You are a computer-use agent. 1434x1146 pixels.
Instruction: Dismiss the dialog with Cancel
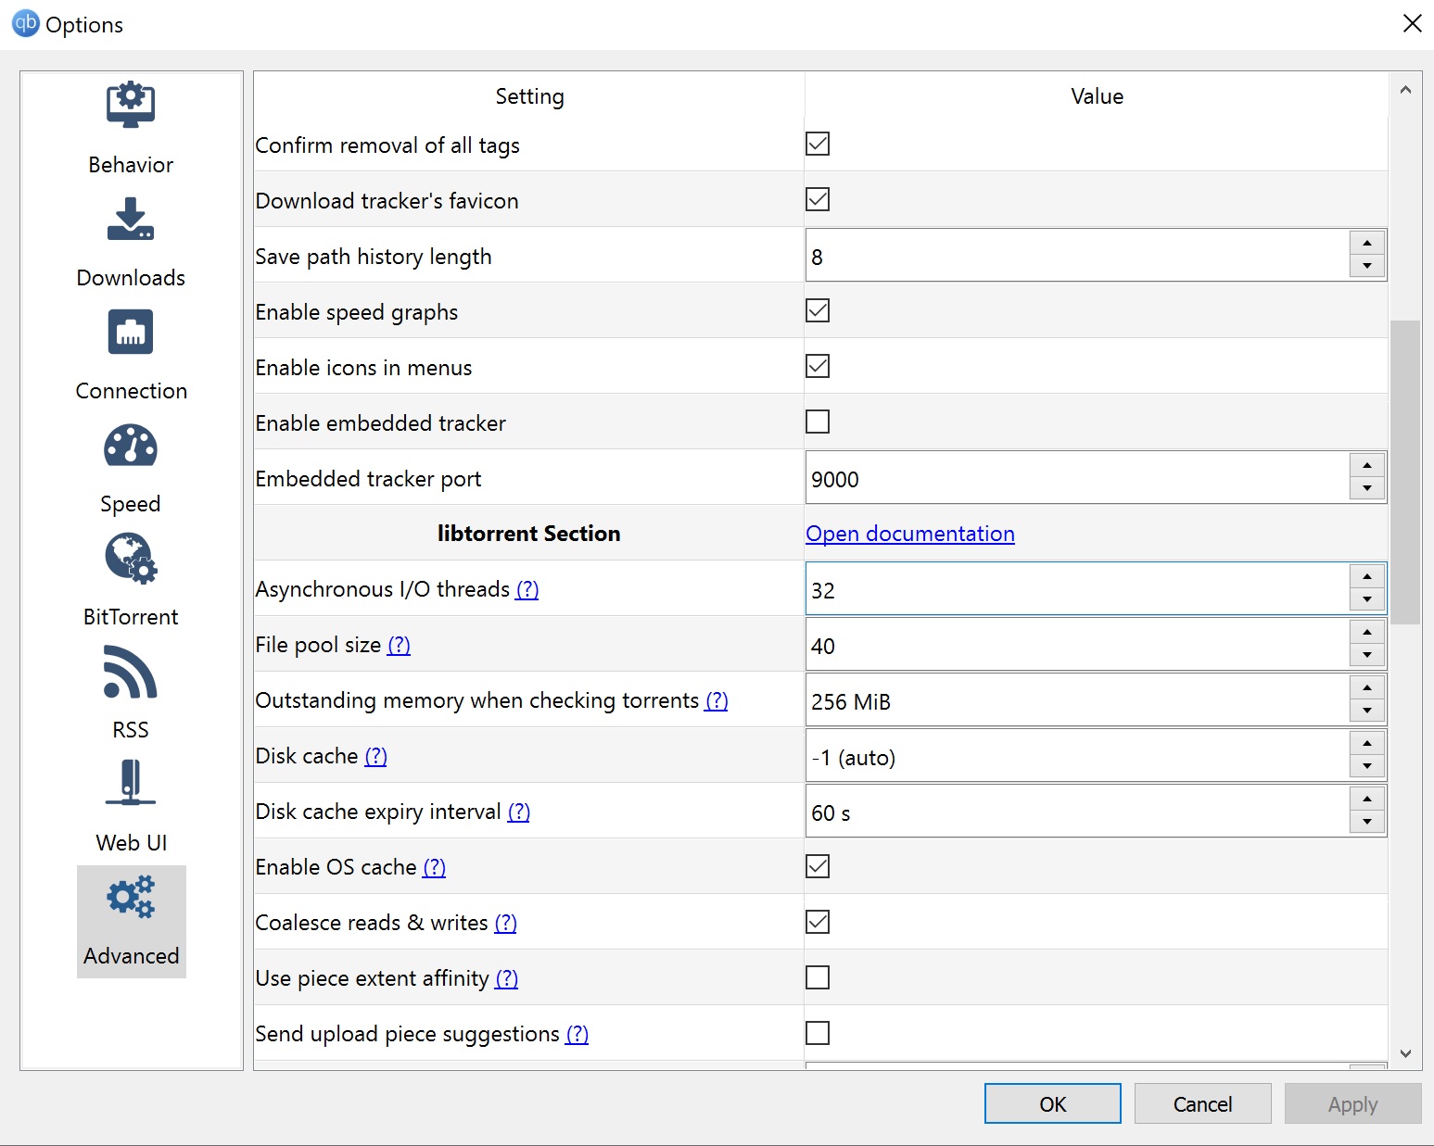pos(1202,1103)
